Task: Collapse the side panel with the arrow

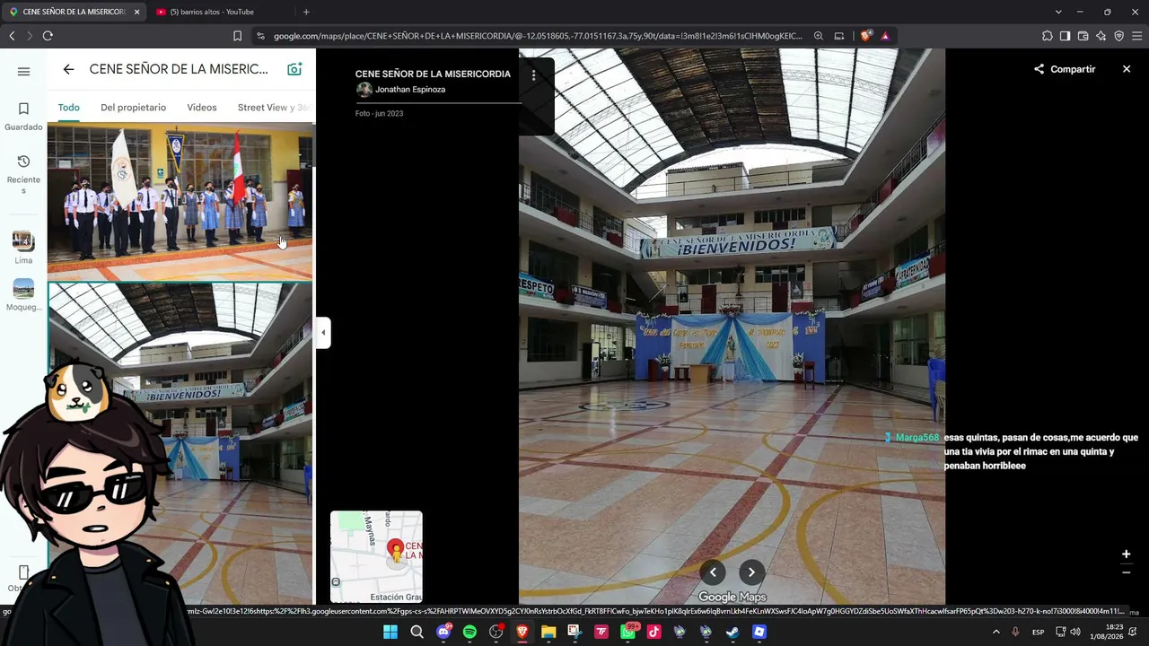Action: click(323, 332)
